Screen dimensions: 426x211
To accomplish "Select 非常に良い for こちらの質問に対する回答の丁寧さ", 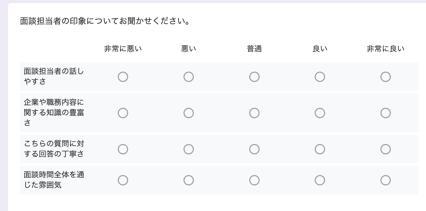I will [386, 149].
